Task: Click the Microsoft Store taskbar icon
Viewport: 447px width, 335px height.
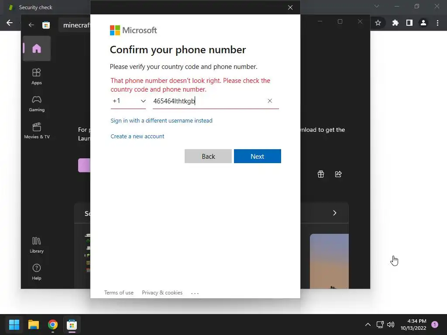Action: click(x=72, y=325)
